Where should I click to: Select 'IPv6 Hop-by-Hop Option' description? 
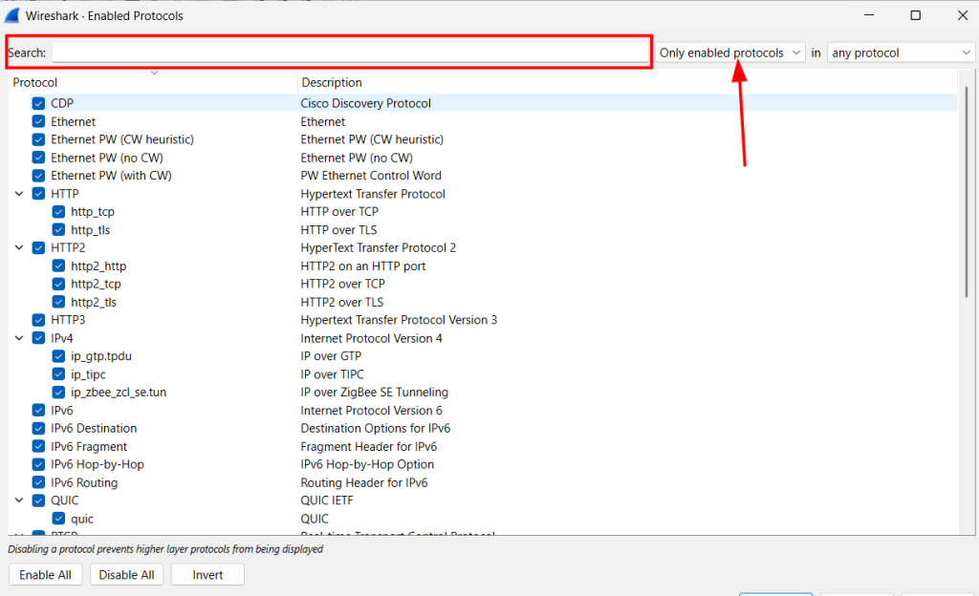click(x=367, y=464)
